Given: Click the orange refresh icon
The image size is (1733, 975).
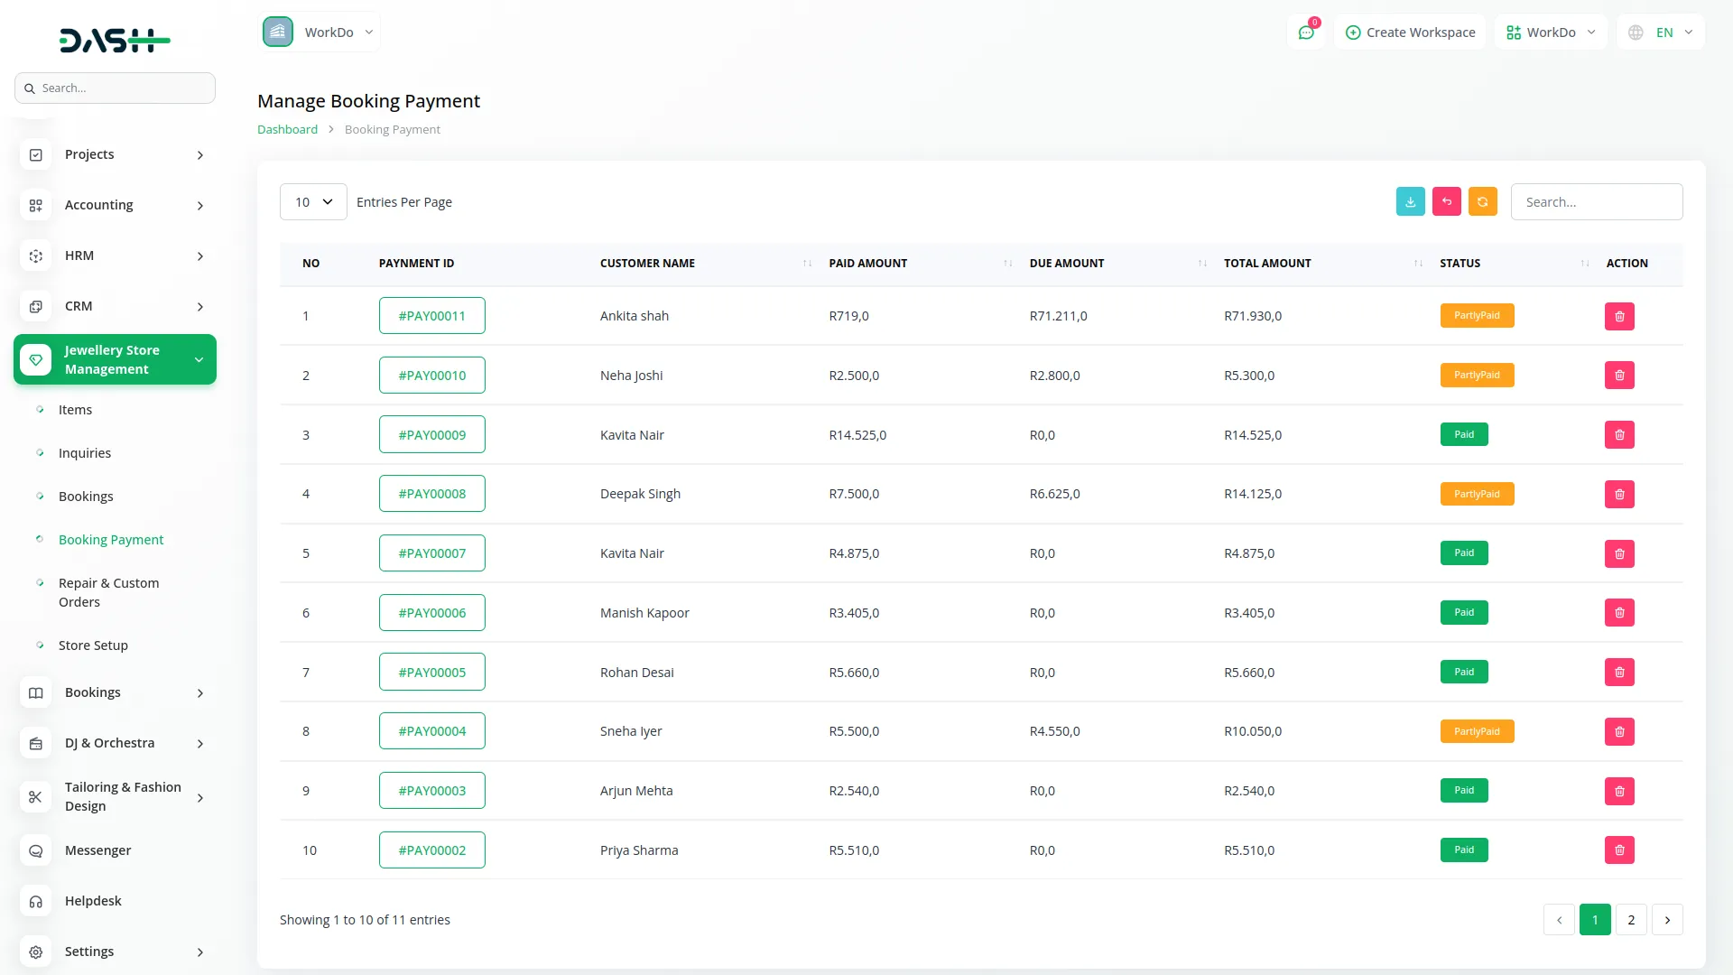Looking at the screenshot, I should pyautogui.click(x=1482, y=201).
